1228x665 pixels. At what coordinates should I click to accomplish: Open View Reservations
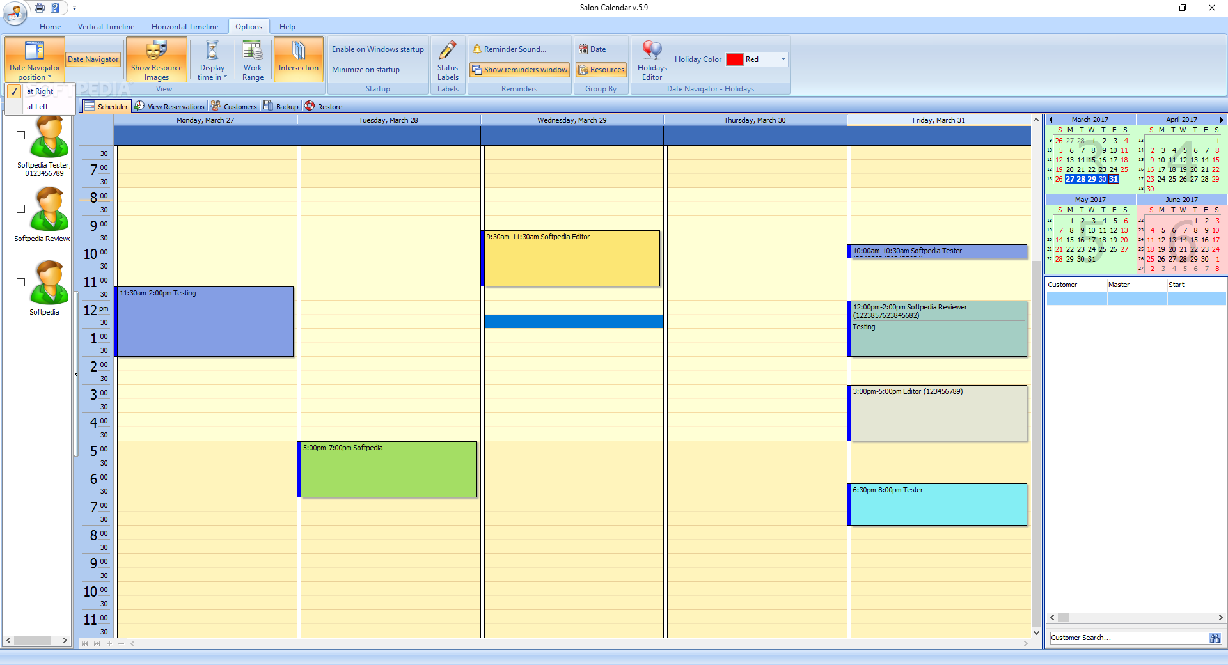(x=169, y=106)
